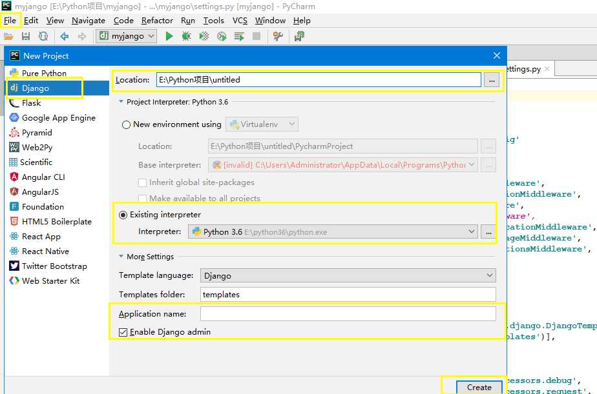The height and width of the screenshot is (394, 597).
Task: Browse for project Location with ellipsis button
Action: tap(492, 80)
